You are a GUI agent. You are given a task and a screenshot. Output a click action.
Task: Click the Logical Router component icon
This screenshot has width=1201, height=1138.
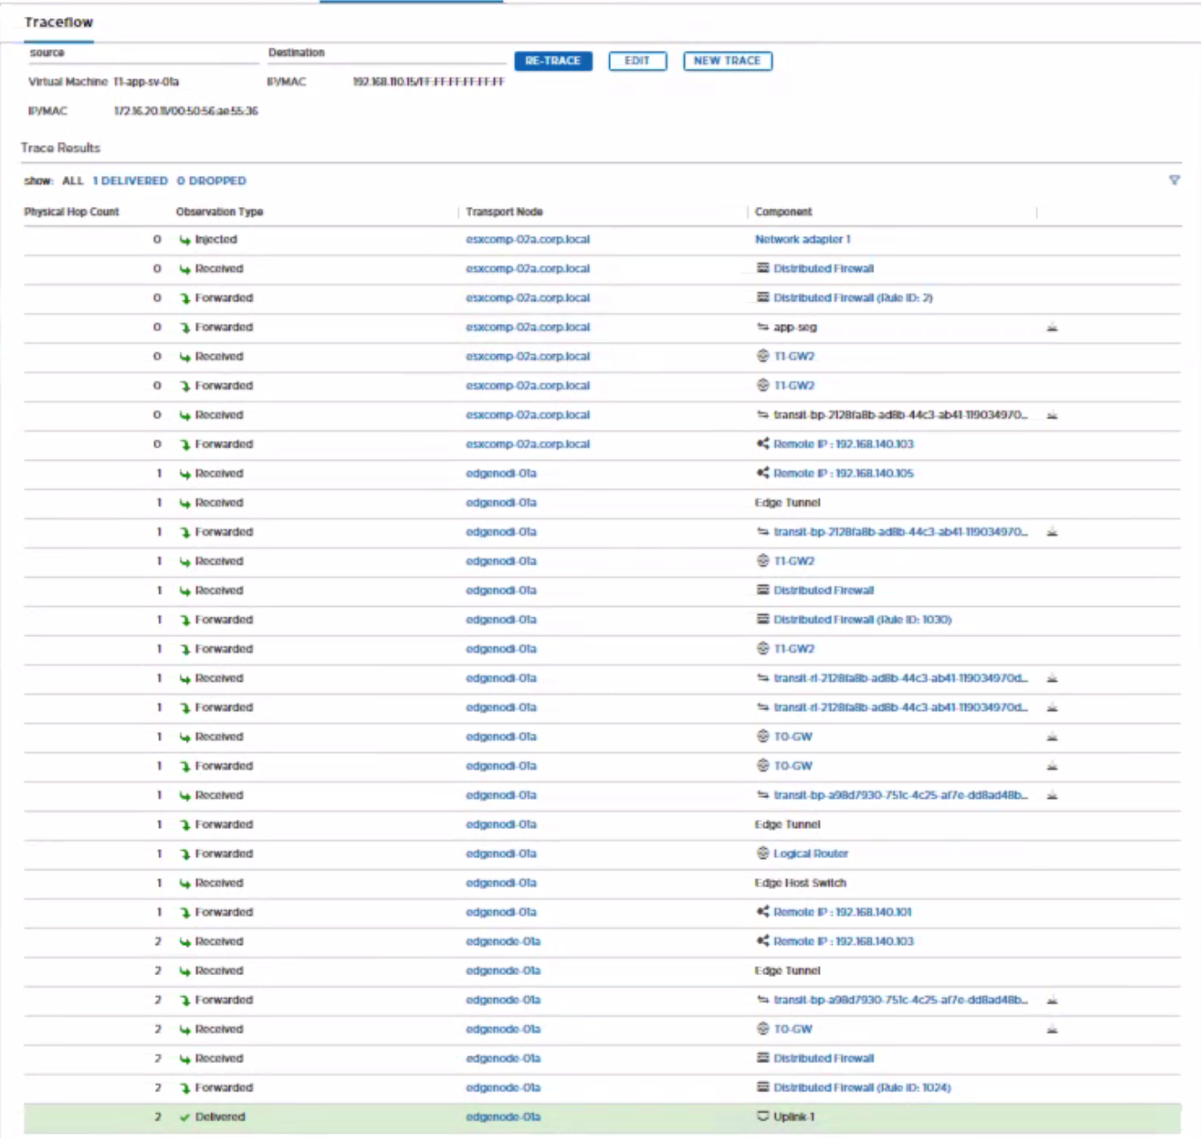[763, 853]
